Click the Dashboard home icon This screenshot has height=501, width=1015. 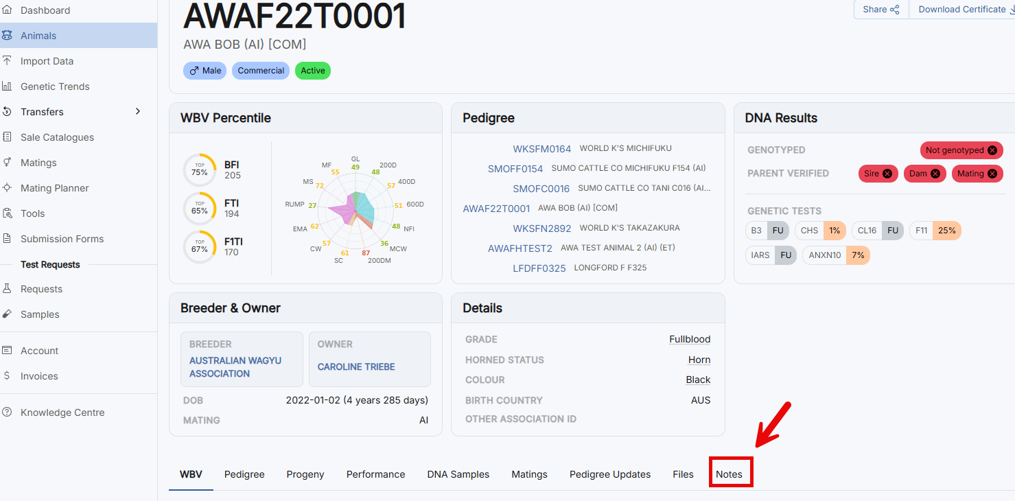[7, 10]
